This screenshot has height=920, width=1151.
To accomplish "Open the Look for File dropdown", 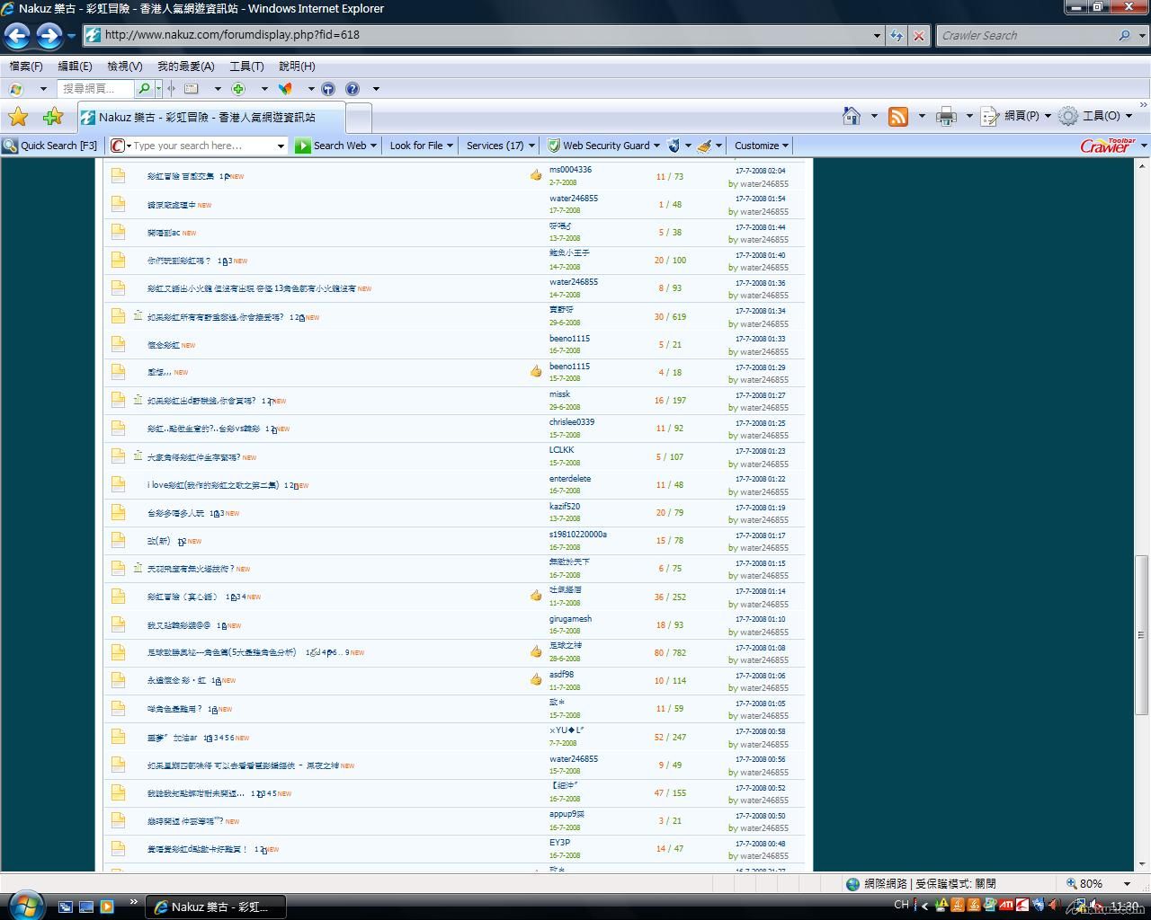I will pos(421,146).
